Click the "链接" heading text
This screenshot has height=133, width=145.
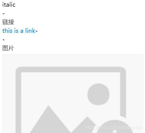point(8,22)
